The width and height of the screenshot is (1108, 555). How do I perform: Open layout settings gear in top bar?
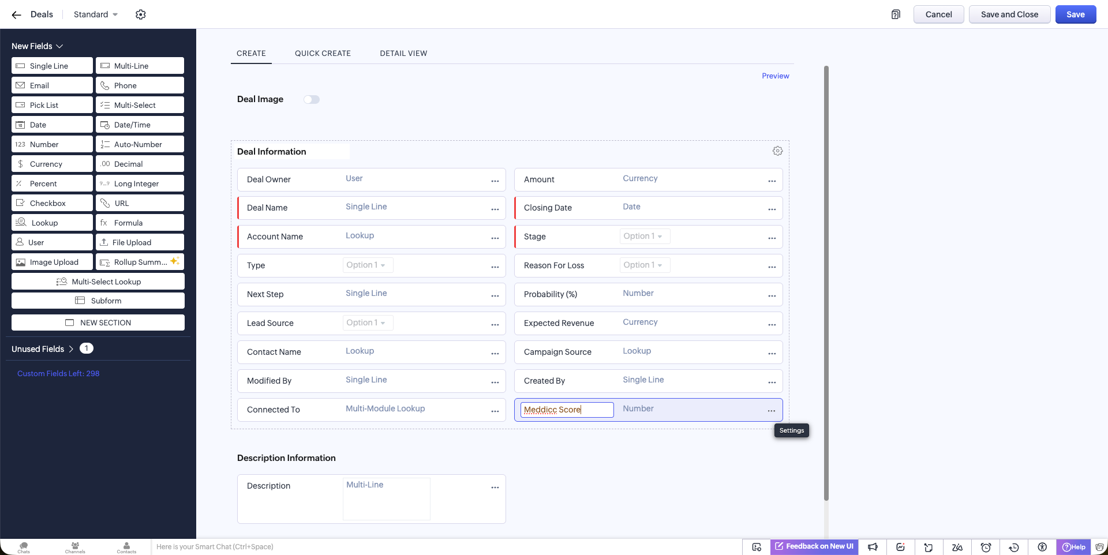pyautogui.click(x=141, y=14)
